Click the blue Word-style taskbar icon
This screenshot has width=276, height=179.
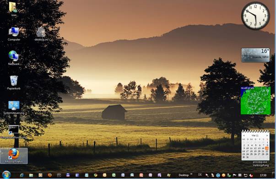(123, 175)
